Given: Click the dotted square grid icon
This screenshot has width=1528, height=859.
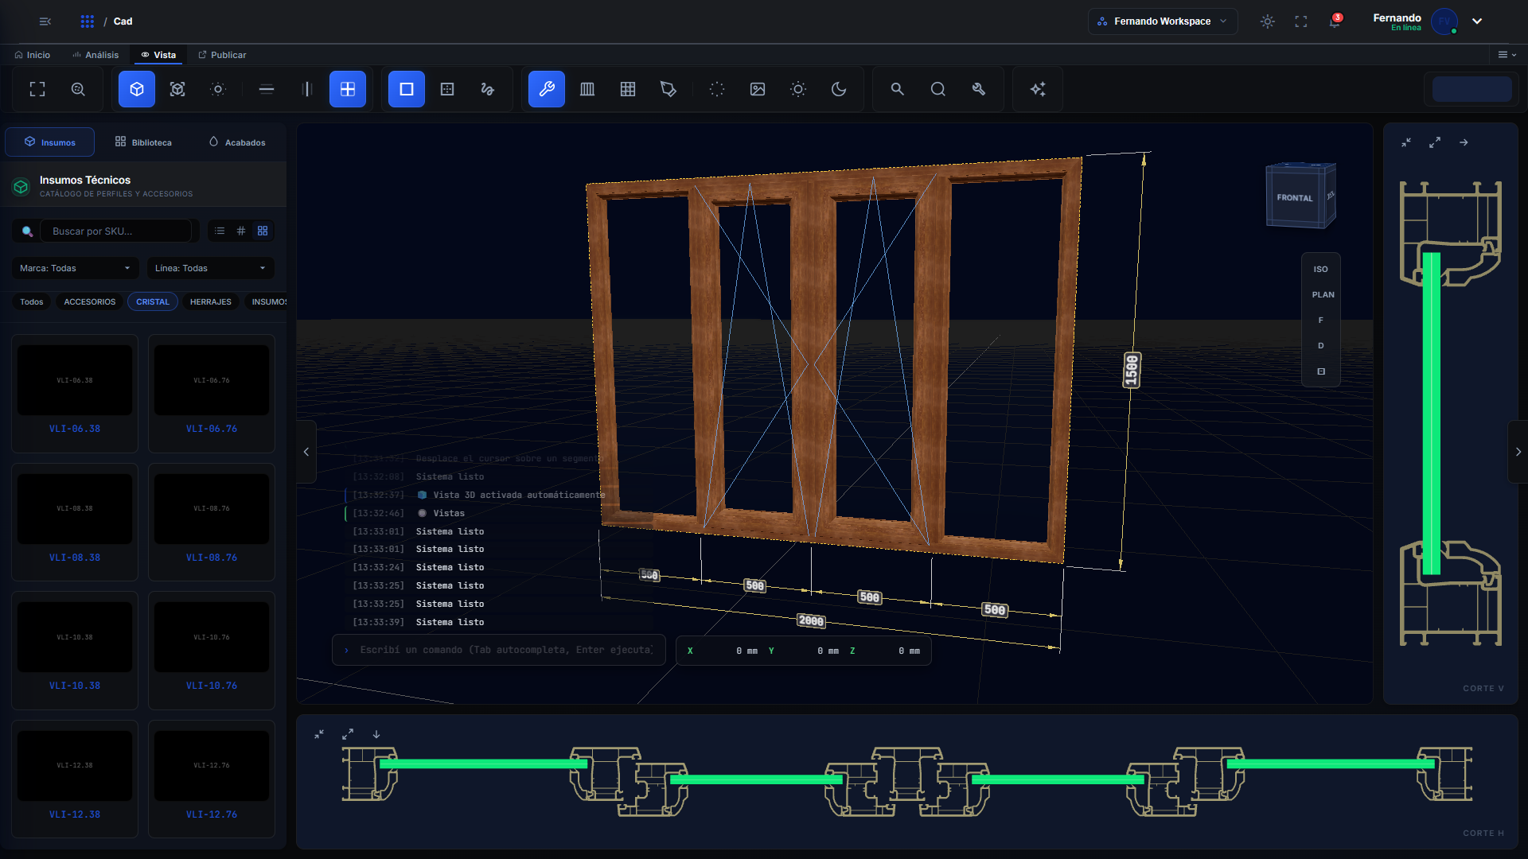Looking at the screenshot, I should pyautogui.click(x=447, y=89).
